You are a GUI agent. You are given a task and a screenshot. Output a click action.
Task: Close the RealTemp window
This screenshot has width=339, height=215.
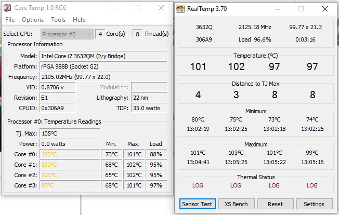coord(325,9)
